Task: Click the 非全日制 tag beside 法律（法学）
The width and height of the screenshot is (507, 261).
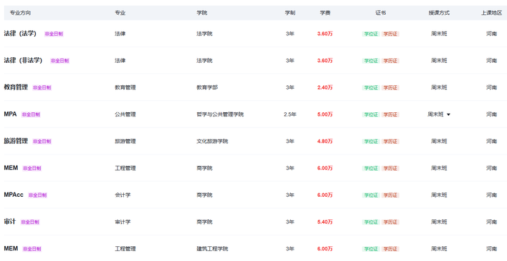Action: pyautogui.click(x=54, y=34)
